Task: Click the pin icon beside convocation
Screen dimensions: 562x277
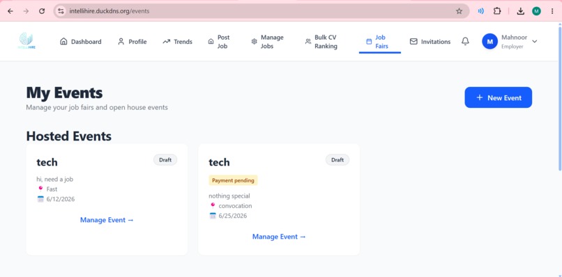Action: pyautogui.click(x=213, y=206)
